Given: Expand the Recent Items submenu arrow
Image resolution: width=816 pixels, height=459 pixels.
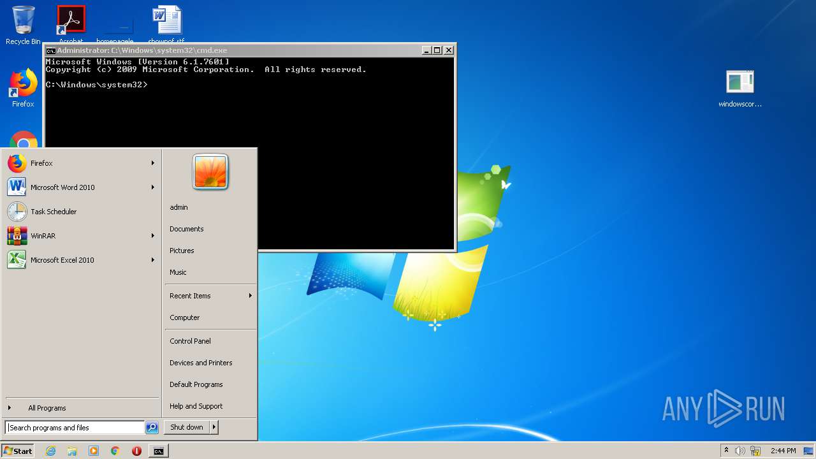Looking at the screenshot, I should (251, 296).
